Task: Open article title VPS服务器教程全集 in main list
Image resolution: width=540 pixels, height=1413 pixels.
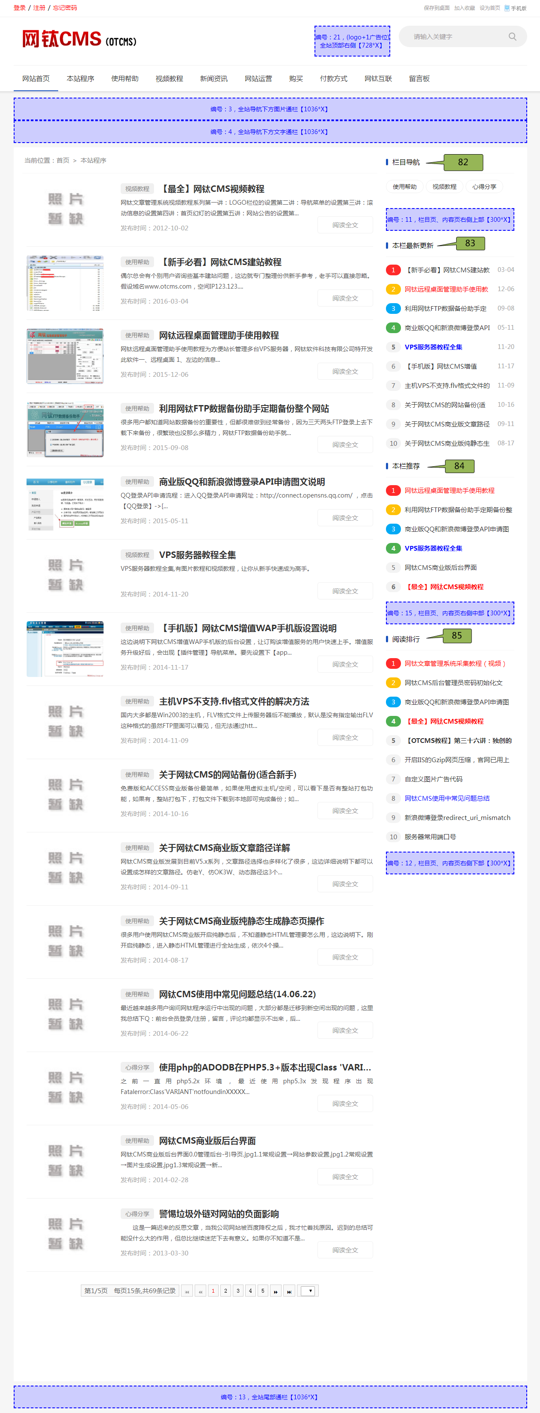Action: coord(197,555)
